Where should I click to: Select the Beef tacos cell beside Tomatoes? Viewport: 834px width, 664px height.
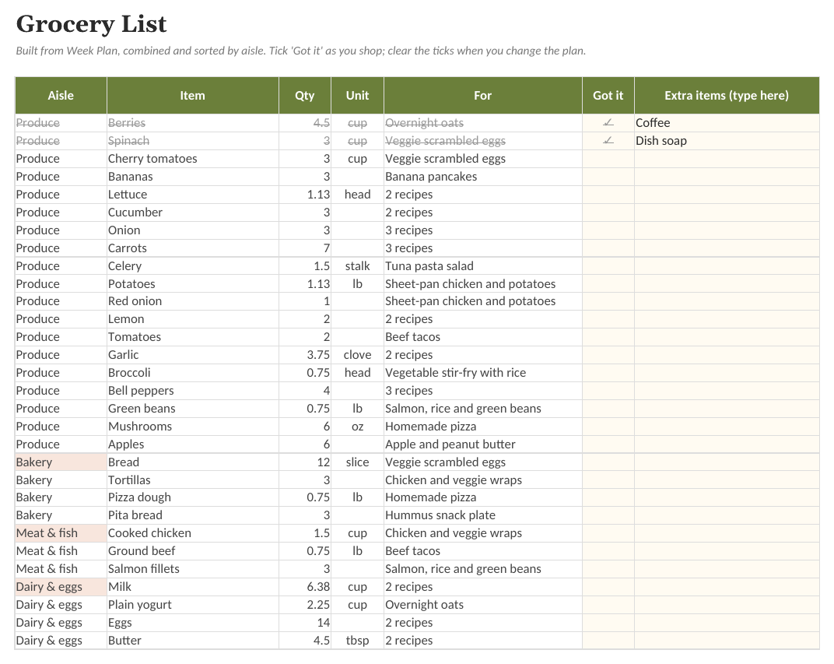(482, 337)
